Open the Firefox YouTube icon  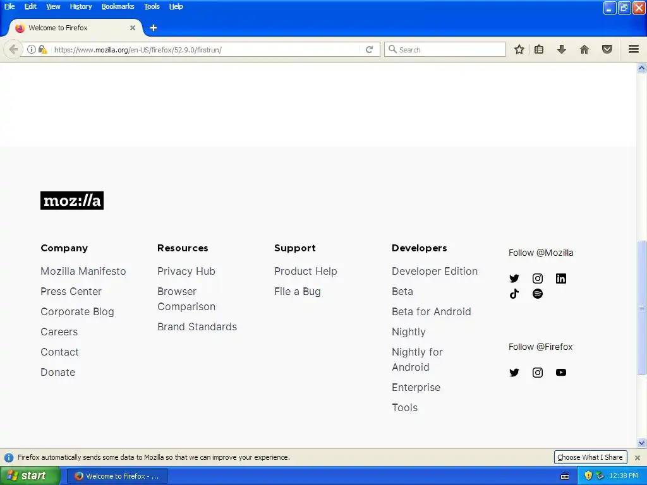click(561, 373)
